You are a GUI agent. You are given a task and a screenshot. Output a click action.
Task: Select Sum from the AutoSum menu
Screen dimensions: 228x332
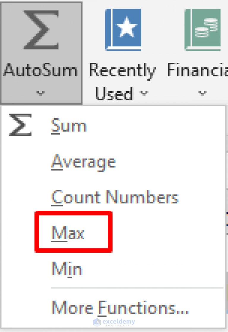point(69,125)
